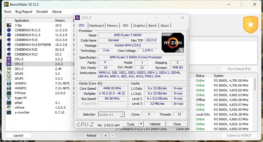The height and width of the screenshot is (142, 263).
Task: Click the GPU-Z application icon
Action: (x=9, y=69)
